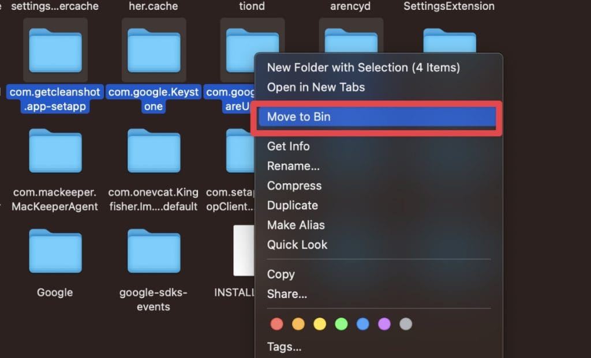Open the Tags... option
This screenshot has width=591, height=358.
tap(284, 347)
